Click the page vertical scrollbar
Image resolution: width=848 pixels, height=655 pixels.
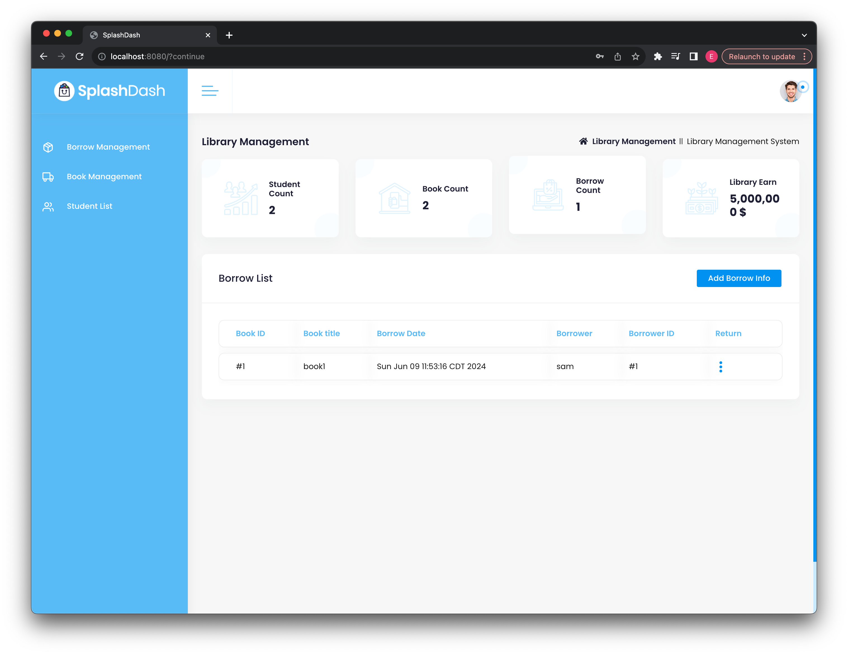point(815,310)
